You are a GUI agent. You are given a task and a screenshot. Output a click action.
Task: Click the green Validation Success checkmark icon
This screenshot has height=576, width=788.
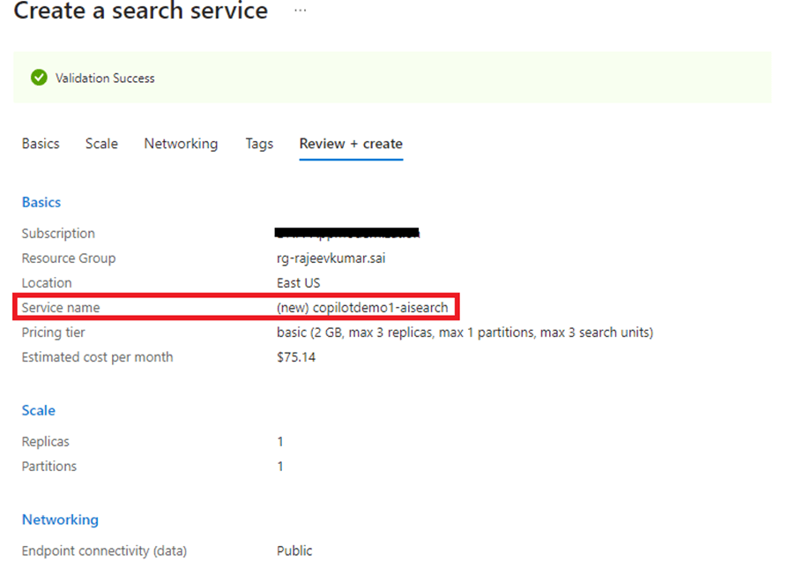pyautogui.click(x=39, y=78)
